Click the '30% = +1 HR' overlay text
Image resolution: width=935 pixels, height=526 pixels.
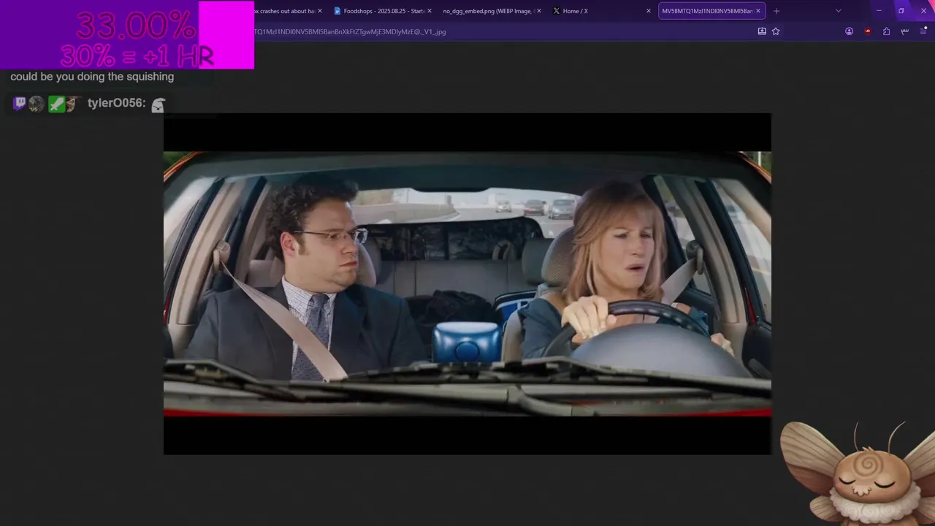[x=137, y=56]
